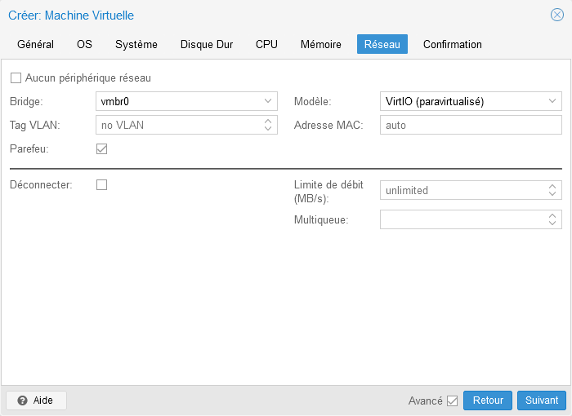Switch to the OS tab
Viewport: 572px width, 416px height.
(84, 44)
